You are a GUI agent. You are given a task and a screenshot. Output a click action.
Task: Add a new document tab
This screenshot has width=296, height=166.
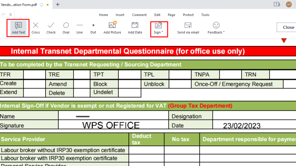58,5
